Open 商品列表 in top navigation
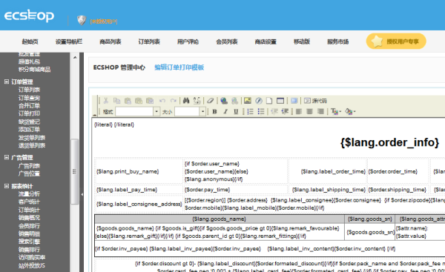 click(110, 42)
